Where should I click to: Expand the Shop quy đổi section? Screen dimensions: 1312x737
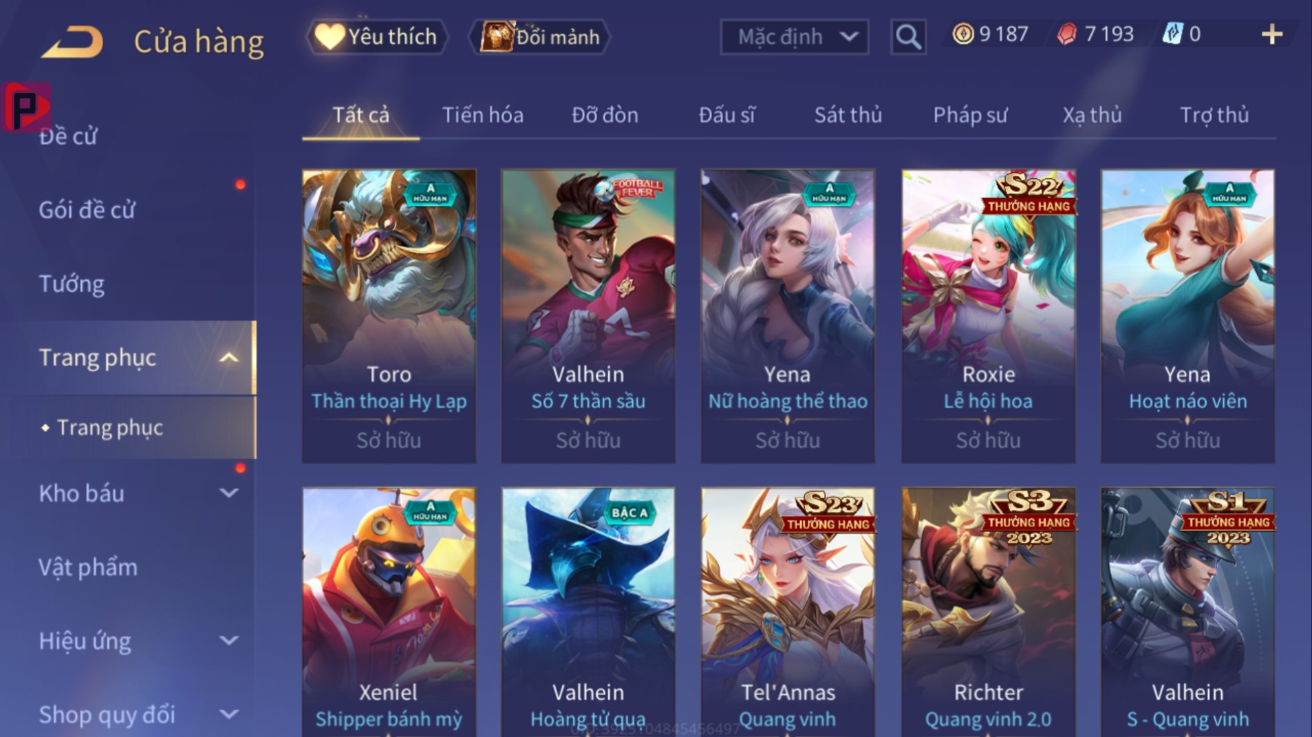coord(228,714)
